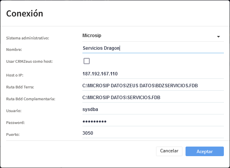The width and height of the screenshot is (230, 168).
Task: Click the Cancelar button
Action: tap(169, 151)
